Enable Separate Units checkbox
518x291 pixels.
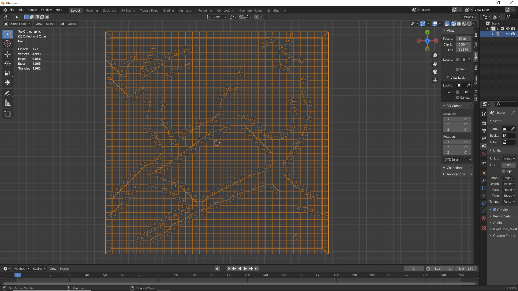tap(503, 171)
